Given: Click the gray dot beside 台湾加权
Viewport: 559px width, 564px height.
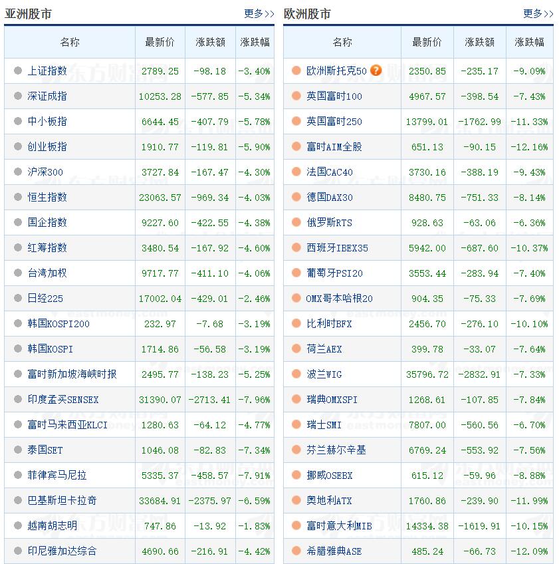Looking at the screenshot, I should tap(18, 273).
